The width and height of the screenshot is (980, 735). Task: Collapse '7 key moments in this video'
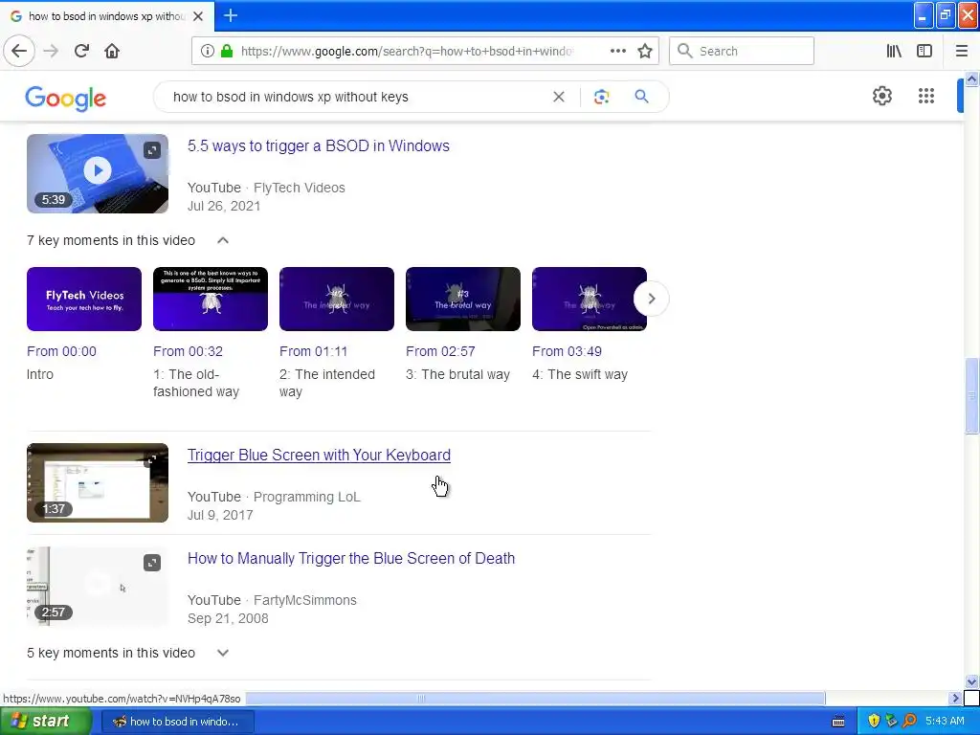click(x=222, y=240)
